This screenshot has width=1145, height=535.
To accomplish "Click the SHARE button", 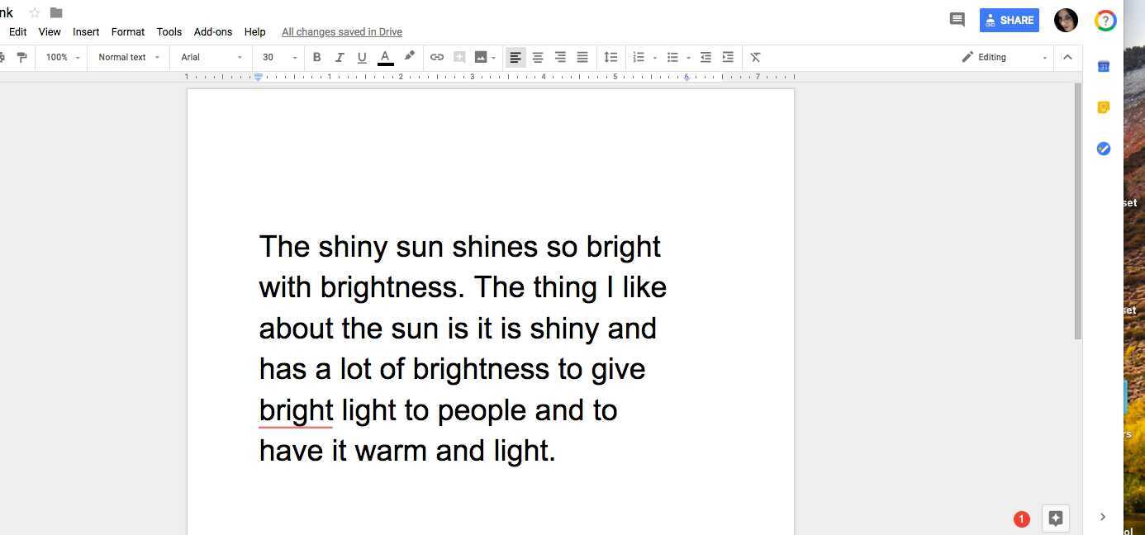I will (1009, 19).
